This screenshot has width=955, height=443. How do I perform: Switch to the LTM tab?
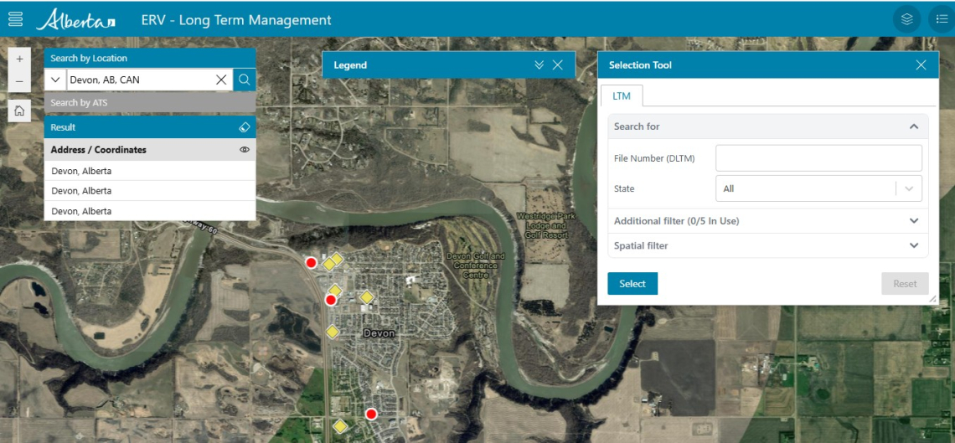tap(622, 96)
